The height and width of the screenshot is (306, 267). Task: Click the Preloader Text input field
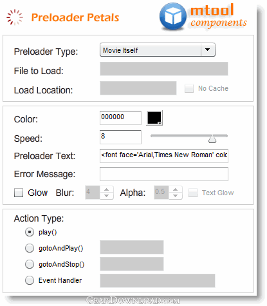164,156
